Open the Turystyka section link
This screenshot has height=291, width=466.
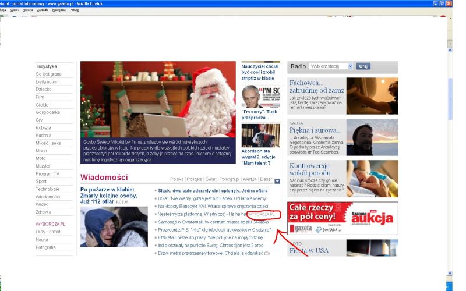tap(46, 66)
